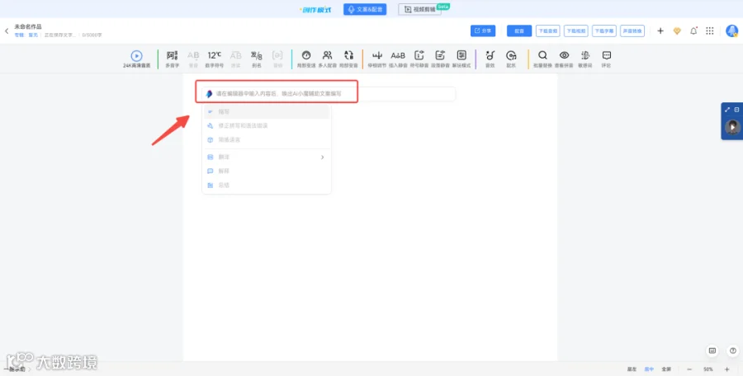
Task: Open the 局部变速 speed gauge tool
Action: [306, 59]
